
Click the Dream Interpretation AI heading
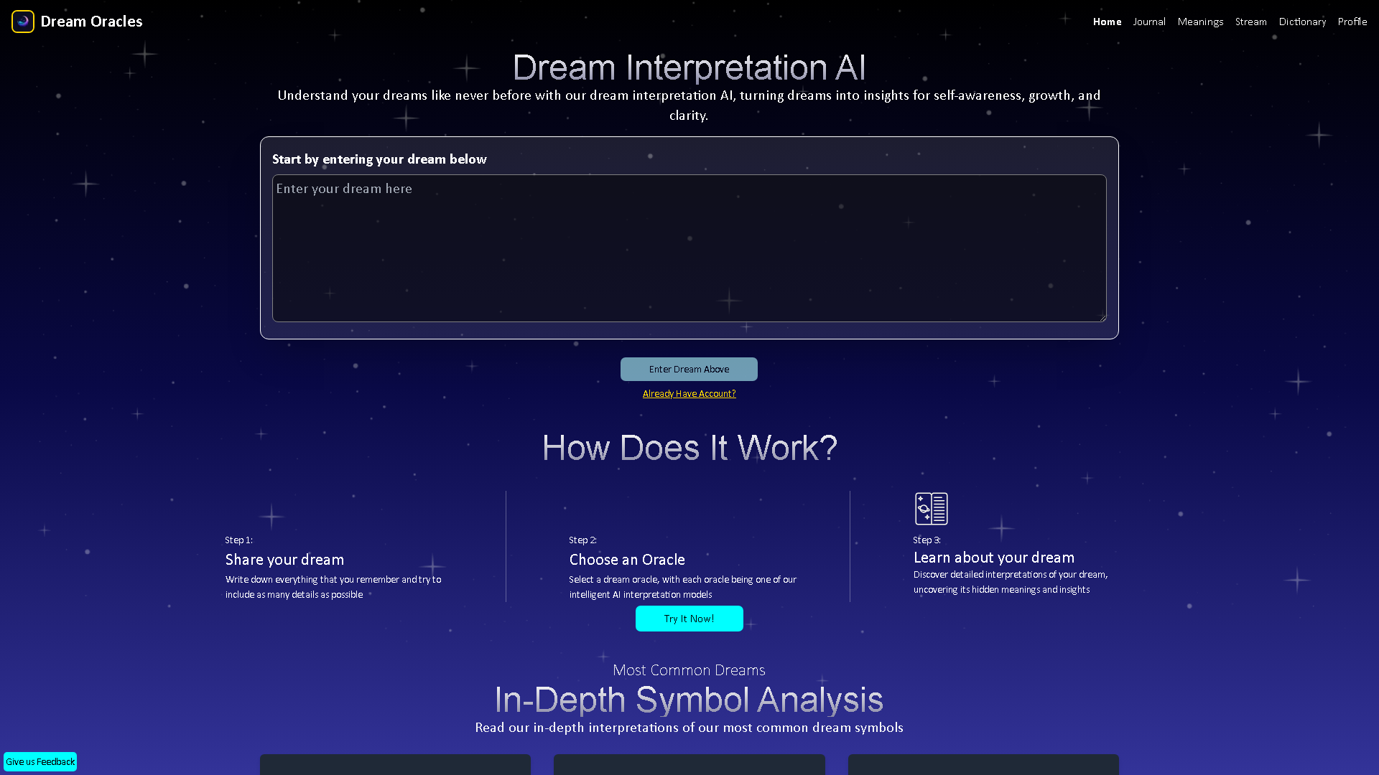point(689,67)
